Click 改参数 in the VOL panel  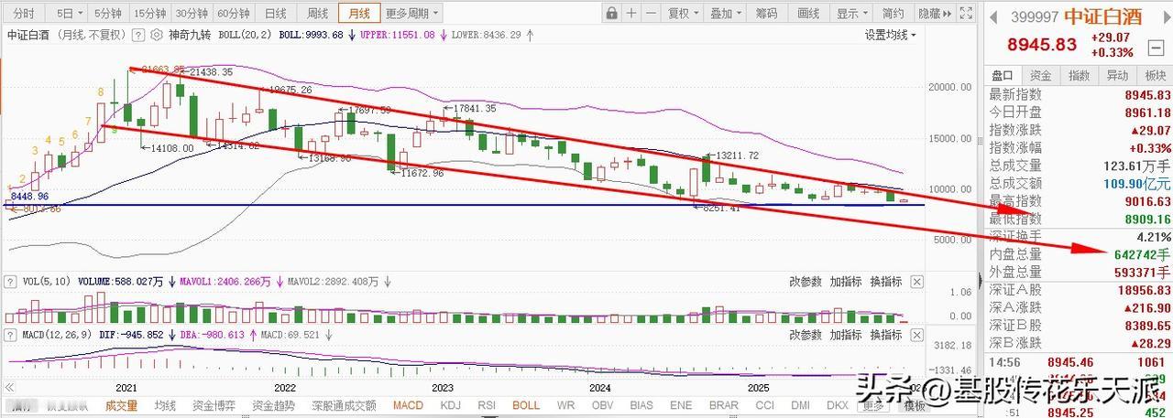[x=806, y=282]
